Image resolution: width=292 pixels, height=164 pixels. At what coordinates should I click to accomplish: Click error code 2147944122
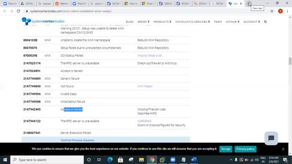pyautogui.click(x=32, y=121)
